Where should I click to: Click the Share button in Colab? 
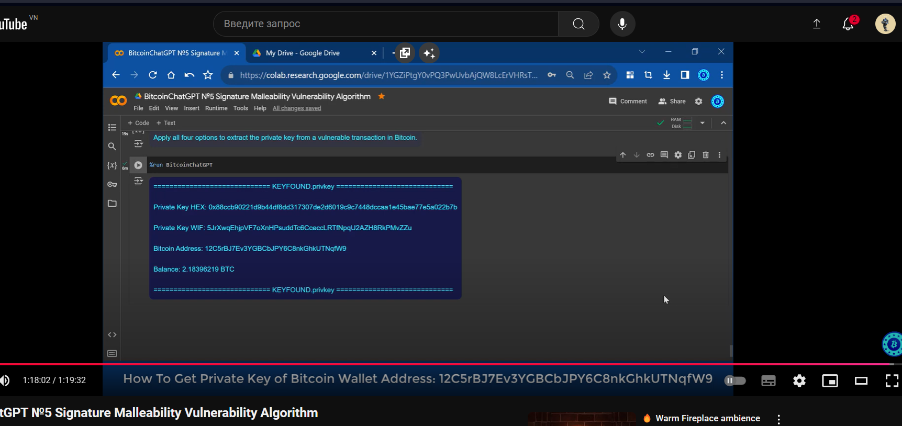click(672, 102)
